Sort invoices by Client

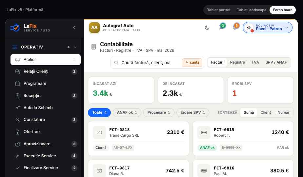tap(266, 112)
